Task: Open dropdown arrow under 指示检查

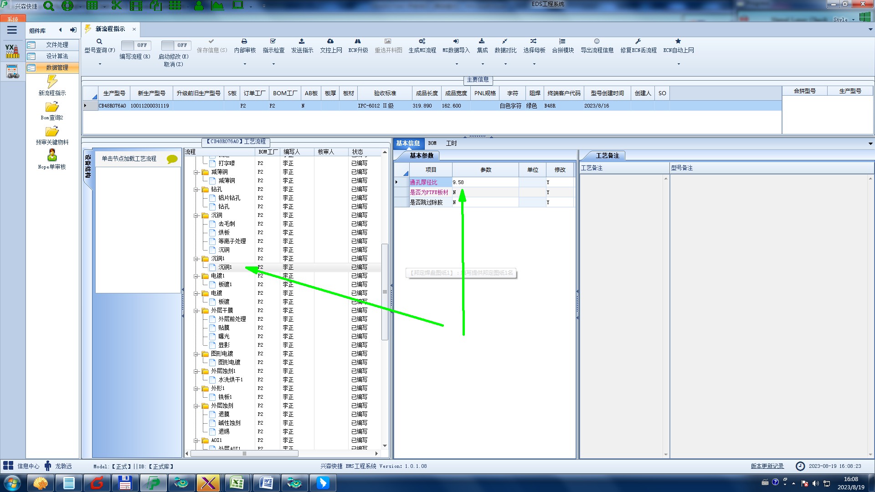Action: pyautogui.click(x=273, y=64)
